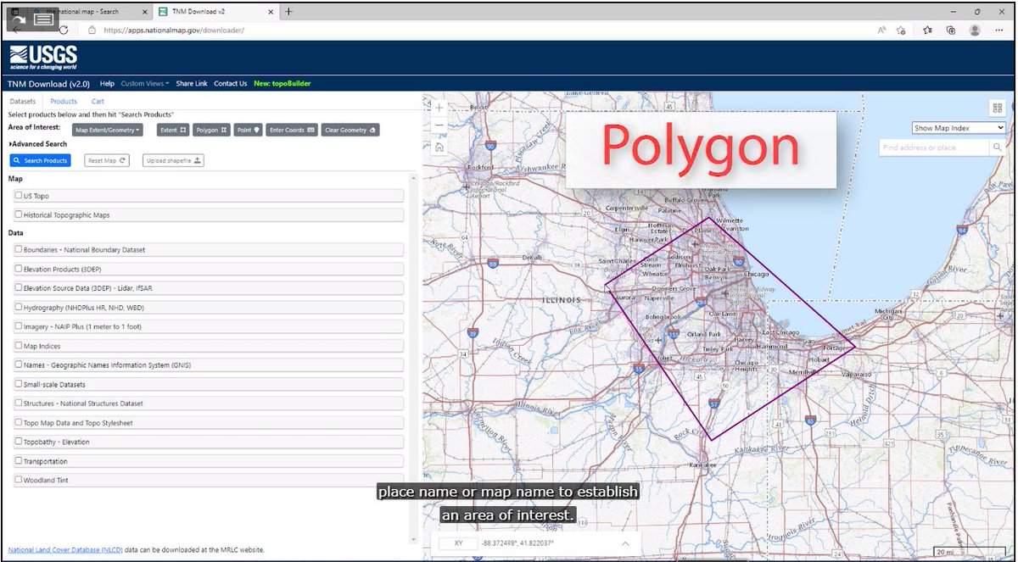Open Map Extent/Geometry dropdown
The width and height of the screenshot is (1018, 562).
[x=107, y=130]
